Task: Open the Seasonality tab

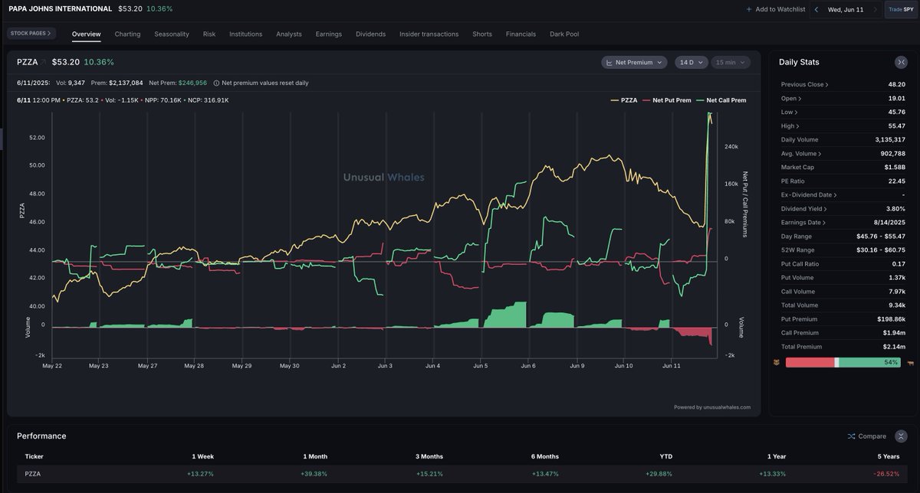Action: point(172,34)
